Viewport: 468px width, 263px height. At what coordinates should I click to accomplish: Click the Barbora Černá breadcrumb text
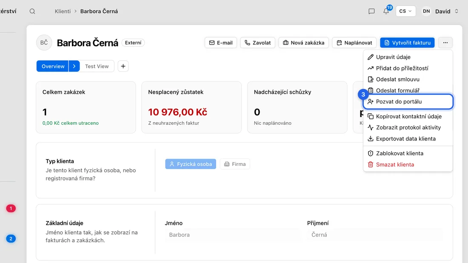(99, 11)
